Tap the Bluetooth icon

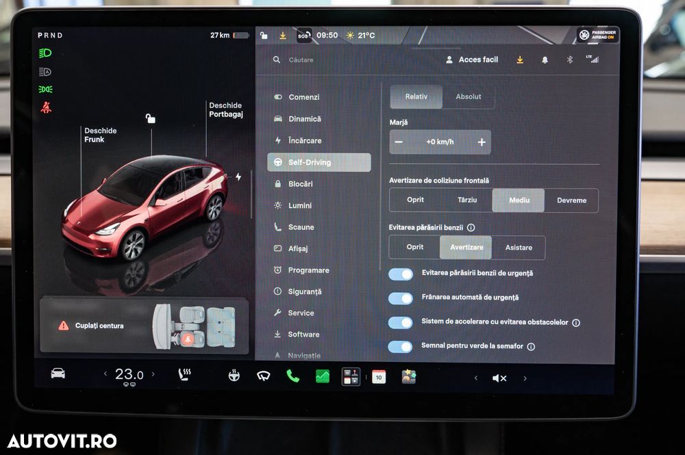(569, 60)
